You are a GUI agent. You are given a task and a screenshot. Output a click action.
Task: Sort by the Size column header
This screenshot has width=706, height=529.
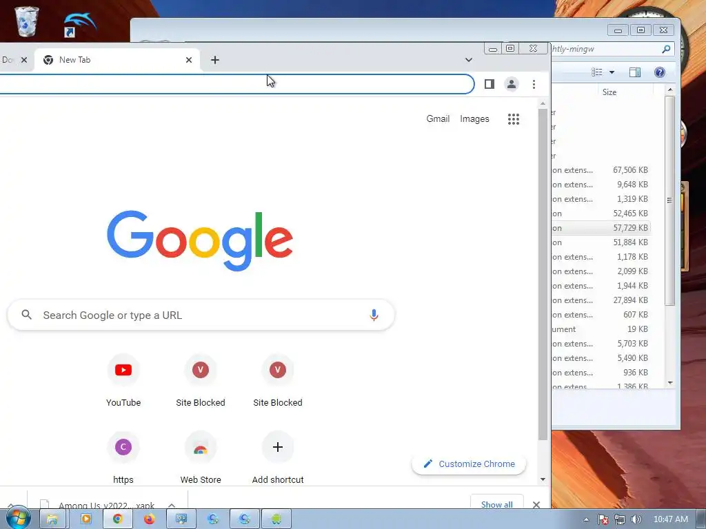click(x=609, y=92)
